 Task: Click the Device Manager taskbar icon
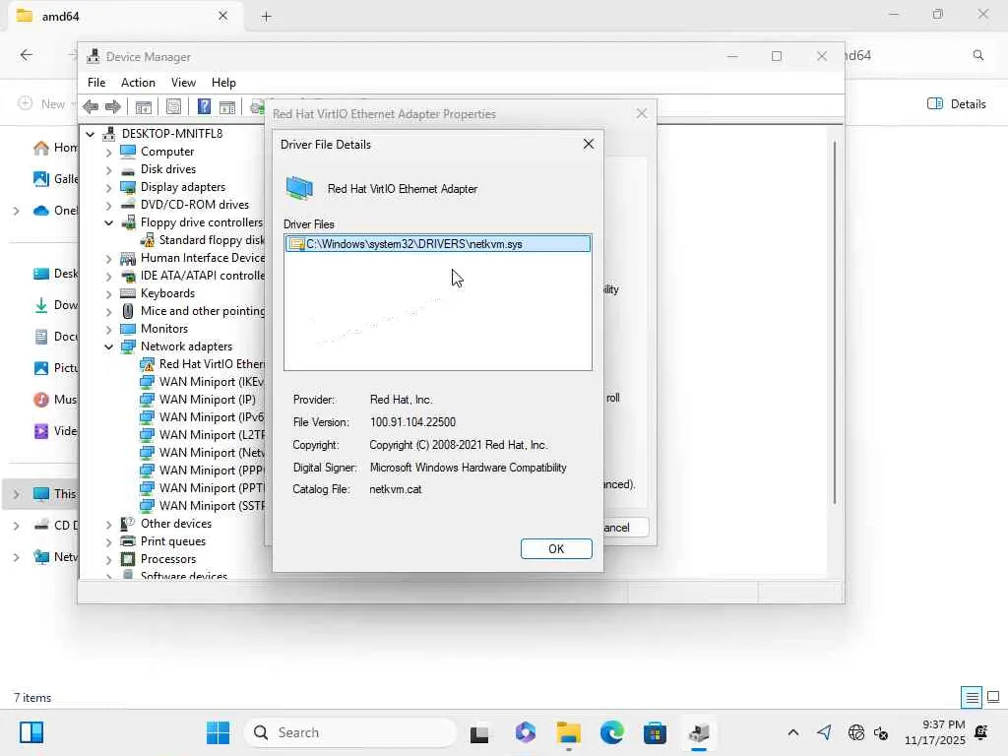[698, 732]
